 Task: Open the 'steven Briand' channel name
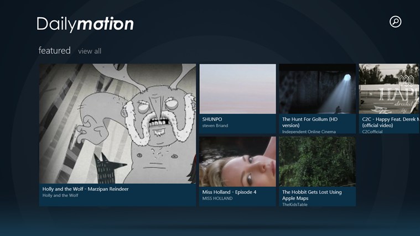pos(215,126)
